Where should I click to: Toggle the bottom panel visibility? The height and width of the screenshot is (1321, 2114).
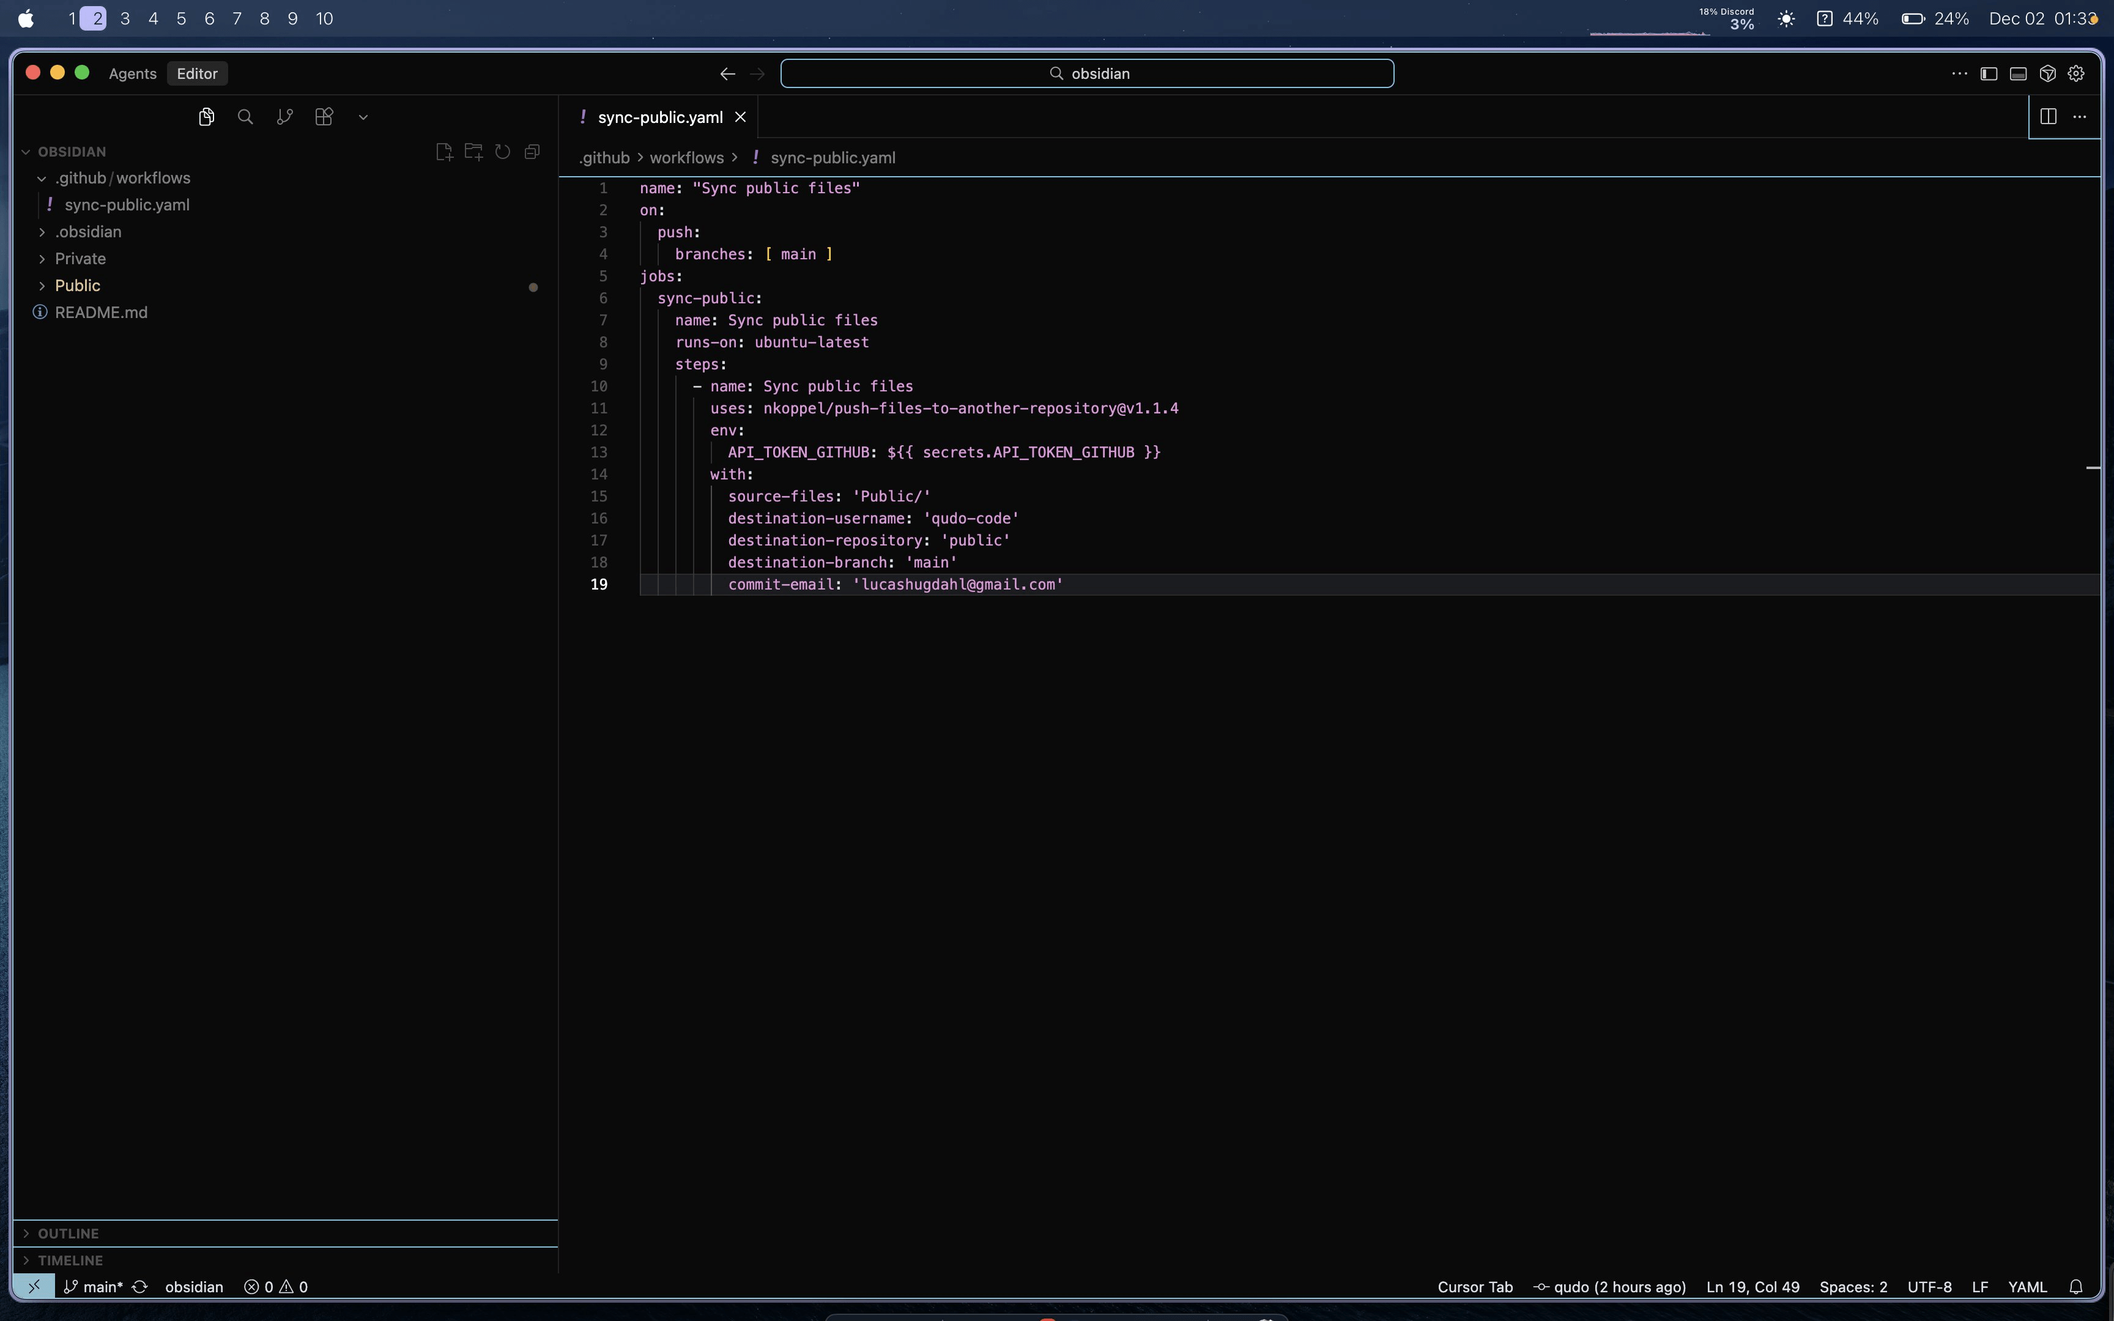click(2018, 73)
